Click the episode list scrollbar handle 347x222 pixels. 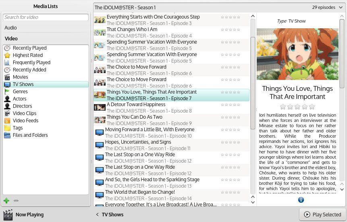pos(253,83)
